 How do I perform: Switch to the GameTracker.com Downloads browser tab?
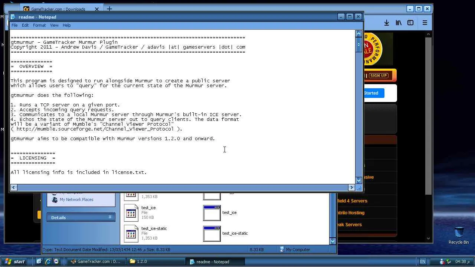click(x=61, y=9)
